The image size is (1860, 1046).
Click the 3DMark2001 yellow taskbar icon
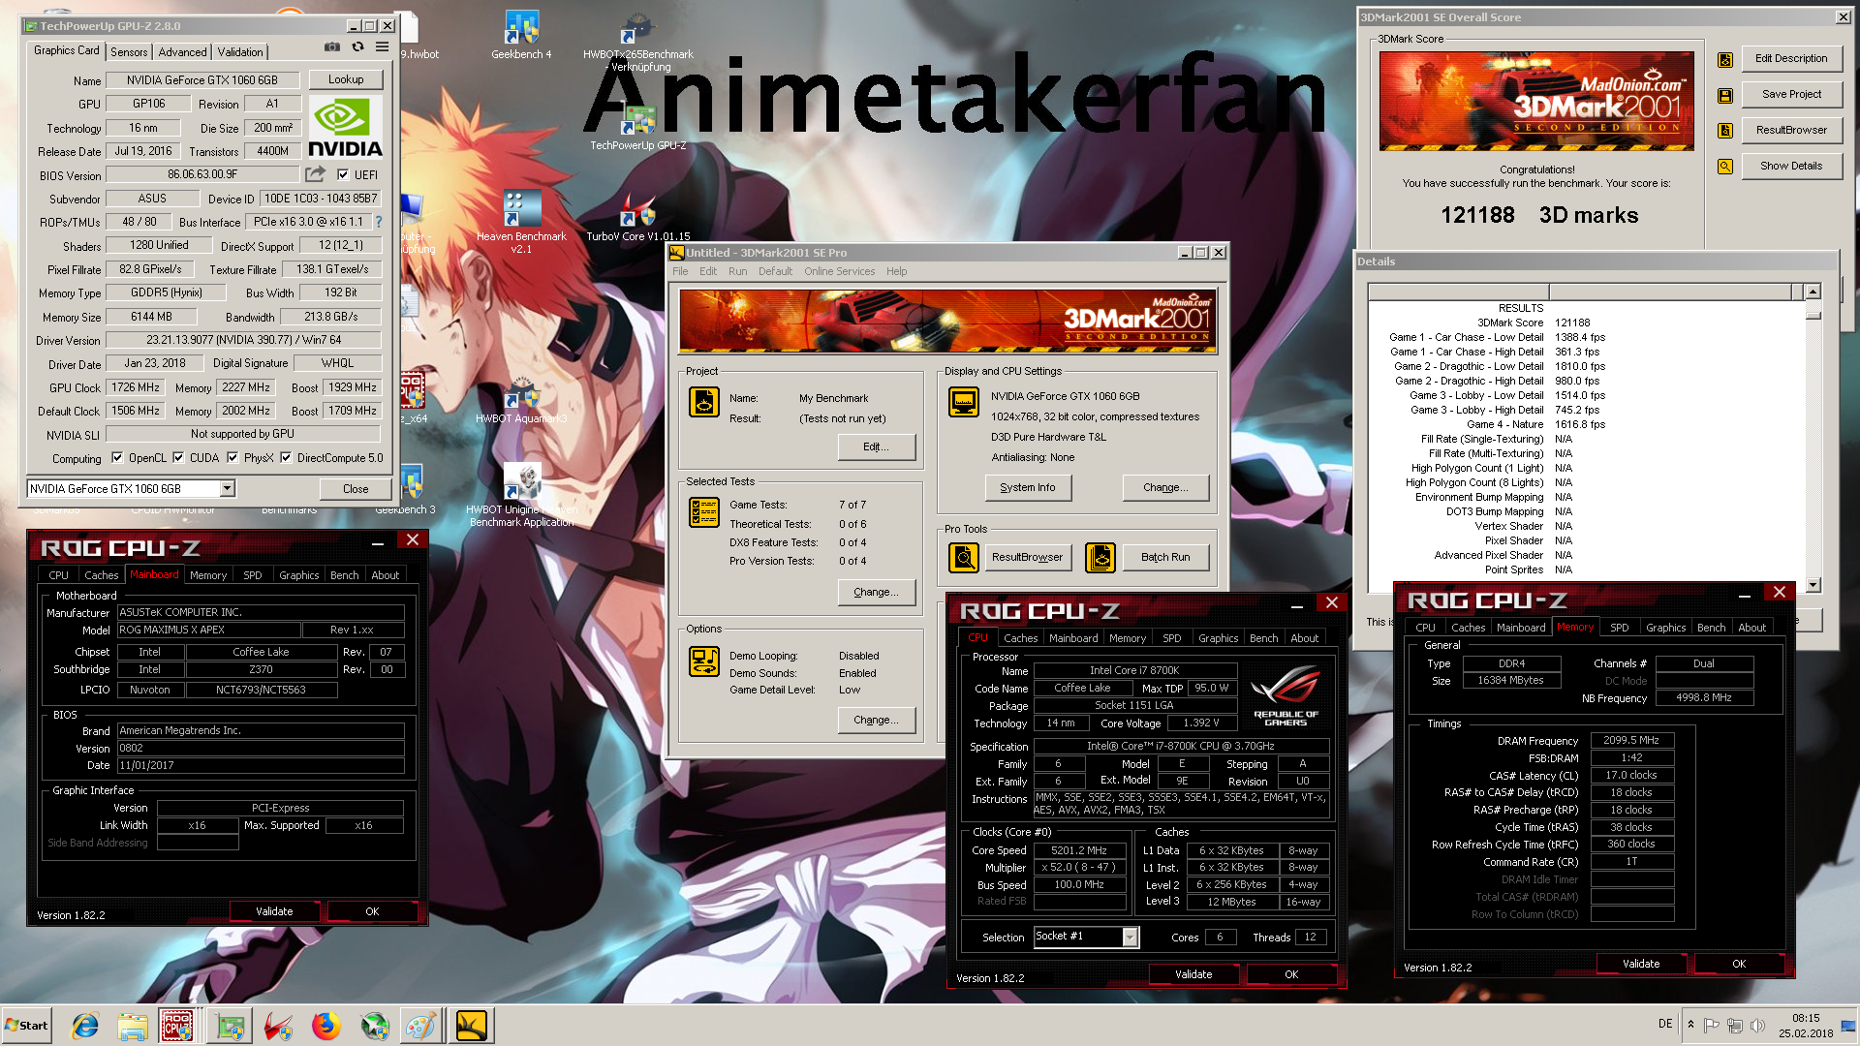pyautogui.click(x=472, y=1026)
